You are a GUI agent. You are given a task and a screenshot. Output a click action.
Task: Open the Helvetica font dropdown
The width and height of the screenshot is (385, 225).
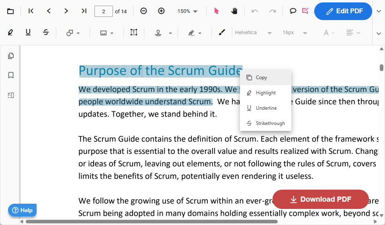coord(253,33)
